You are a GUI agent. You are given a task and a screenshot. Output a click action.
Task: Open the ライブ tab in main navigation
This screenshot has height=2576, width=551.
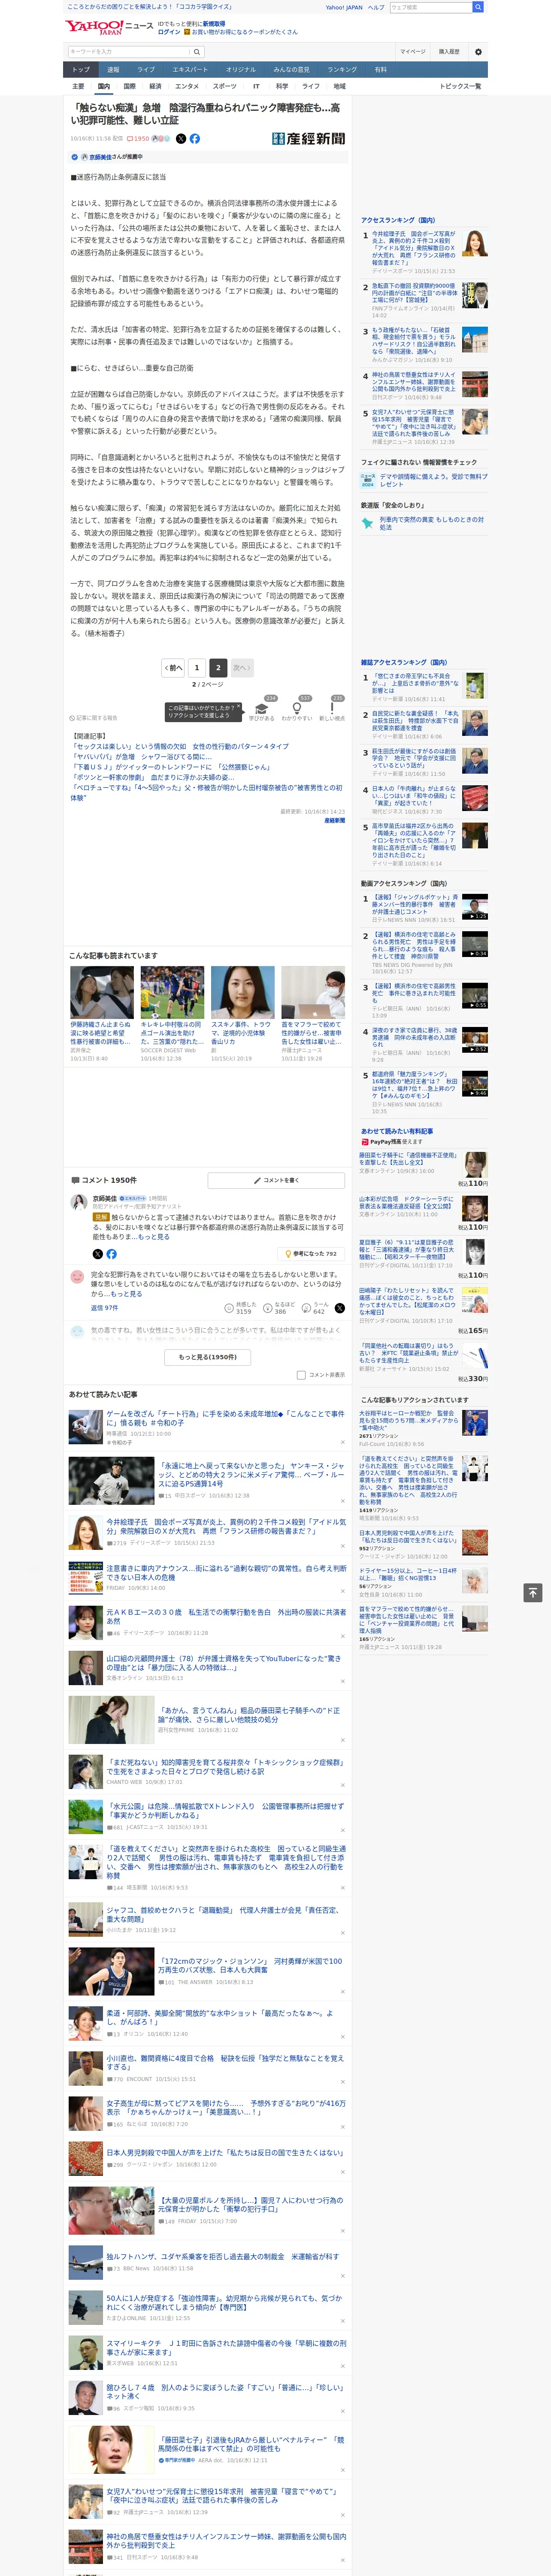click(x=146, y=70)
